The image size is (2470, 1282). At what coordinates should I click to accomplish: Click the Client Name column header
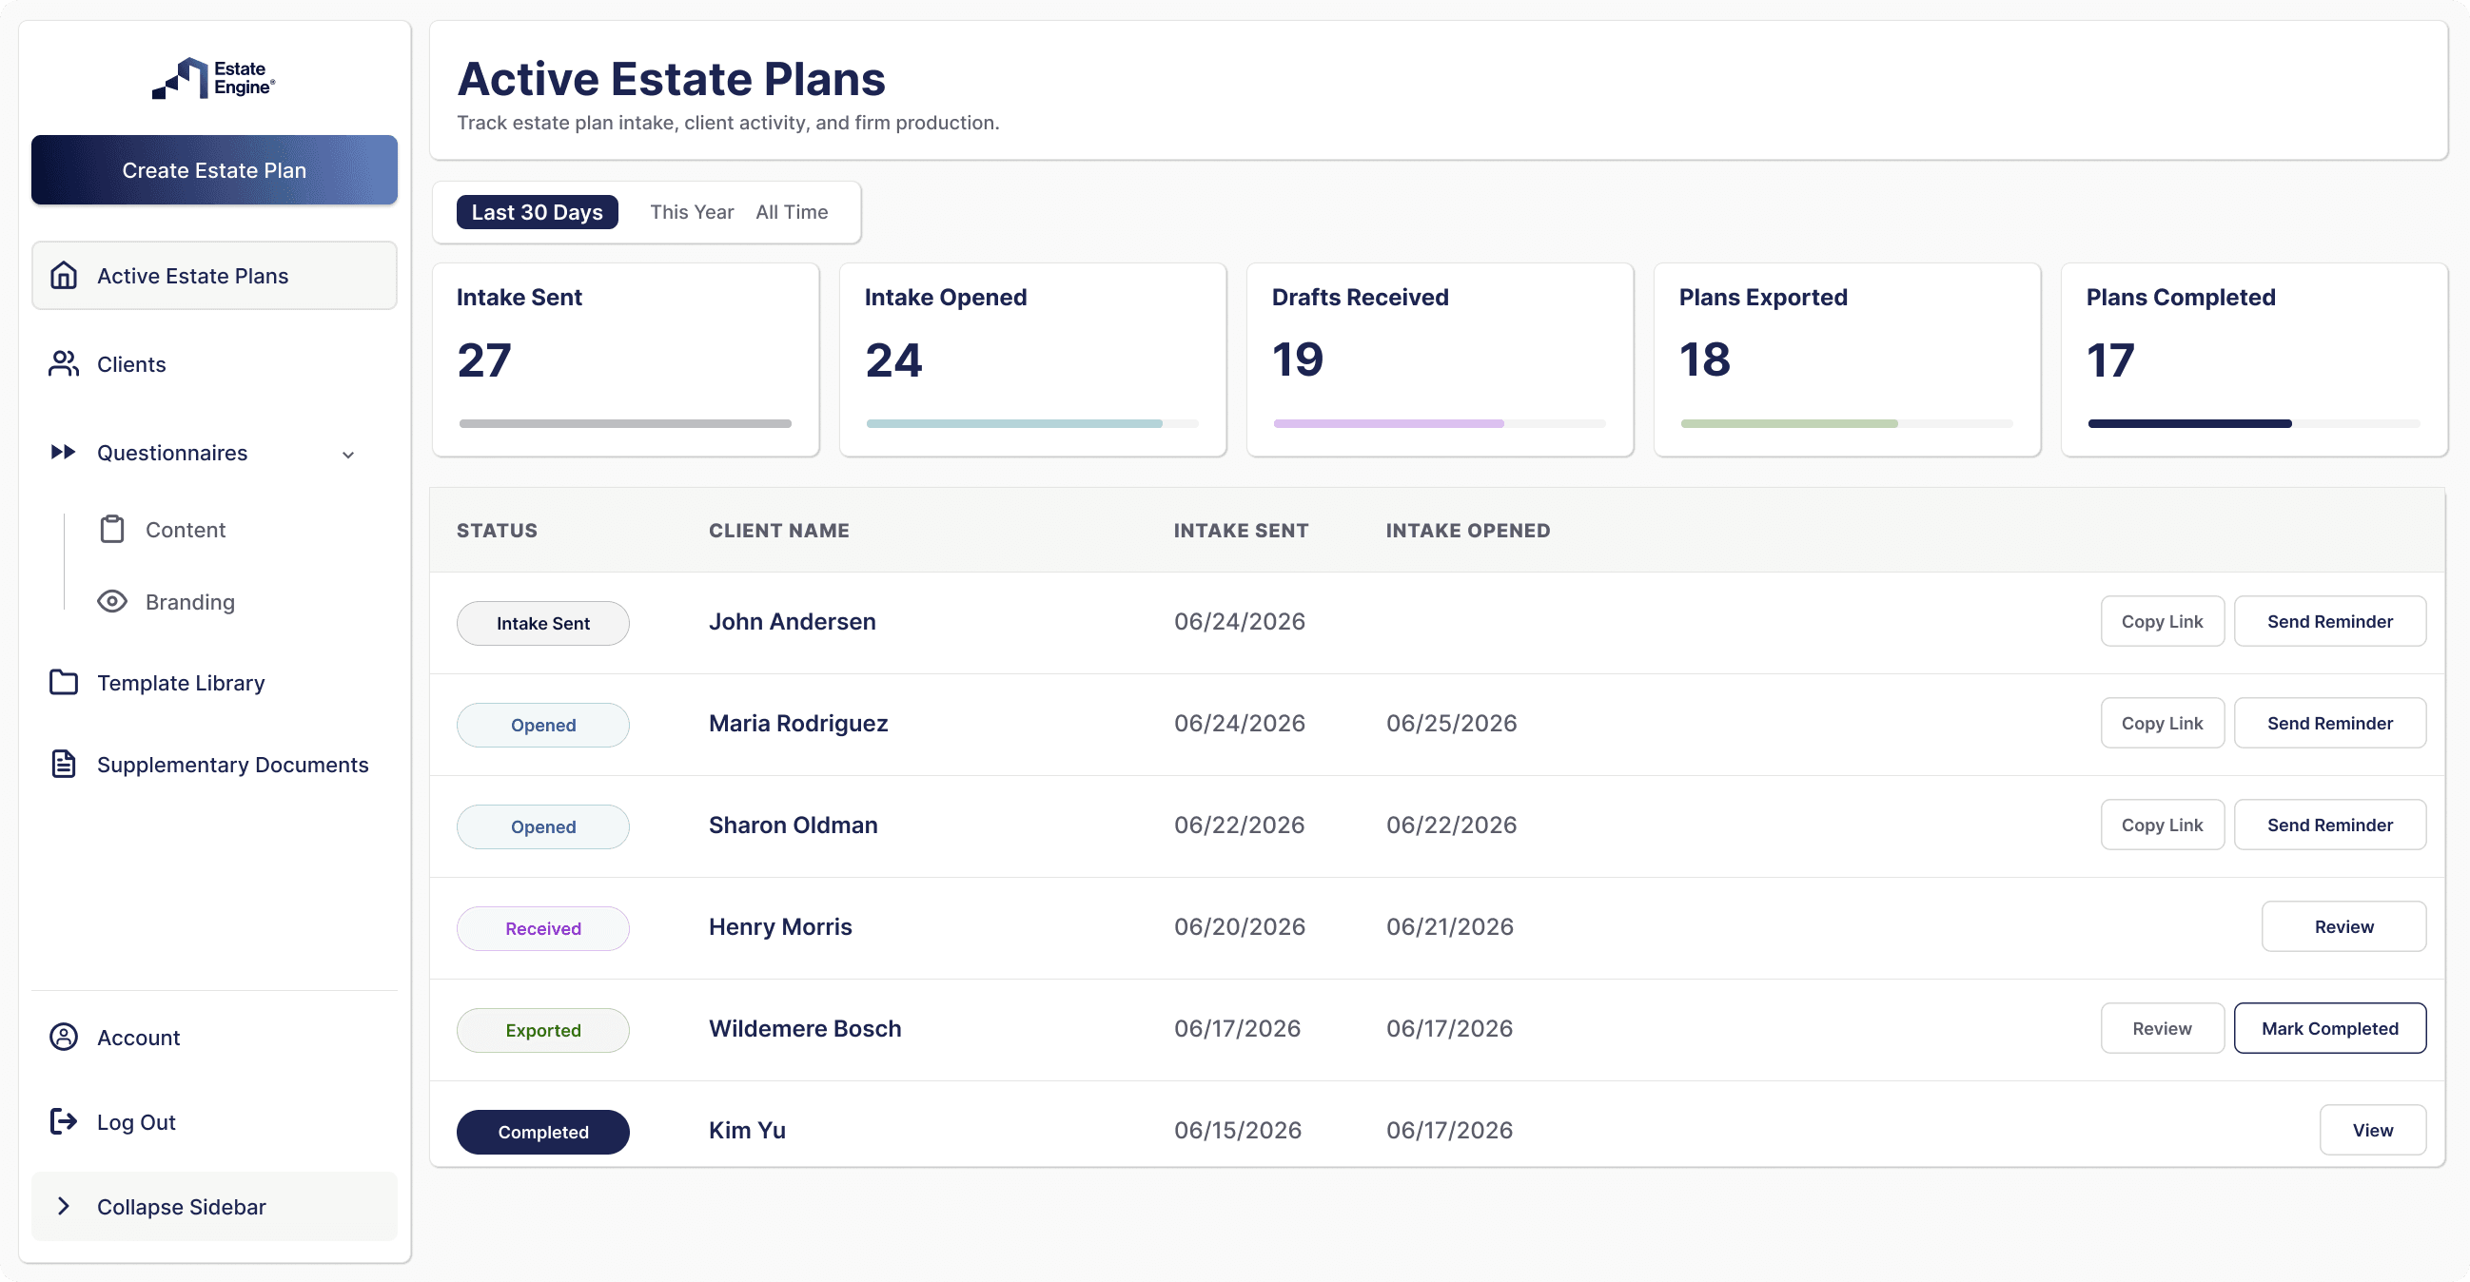(x=778, y=530)
